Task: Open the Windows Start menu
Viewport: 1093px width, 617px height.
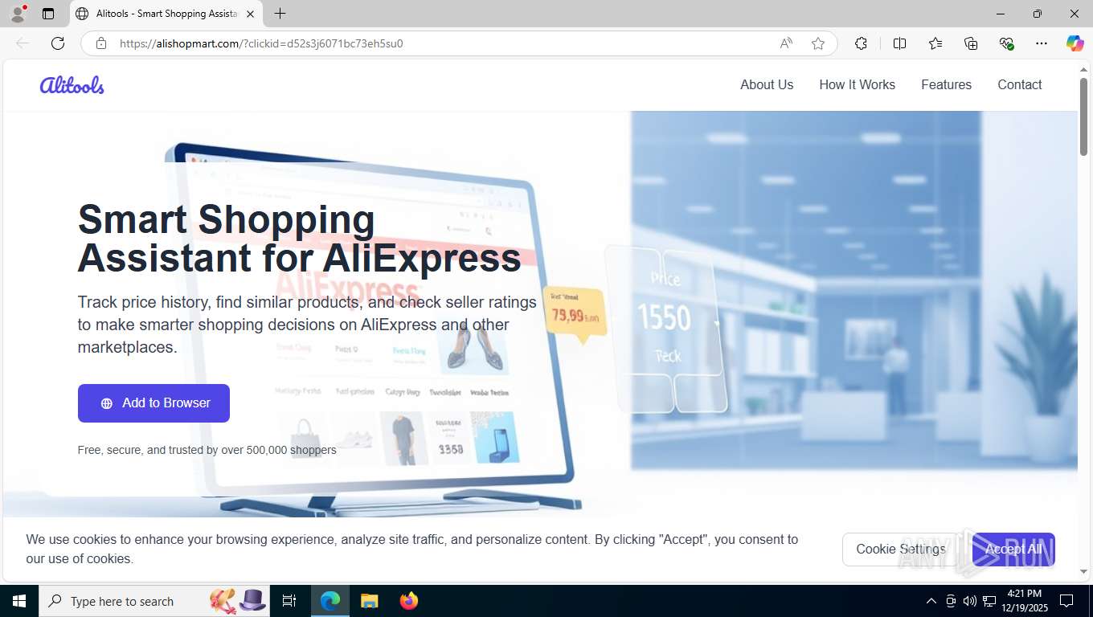Action: pyautogui.click(x=18, y=601)
